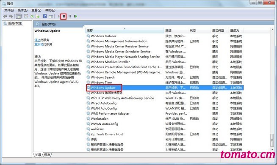Click the gear icon beside Windows Installer
Image resolution: width=277 pixels, height=165 pixels.
[x=88, y=36]
